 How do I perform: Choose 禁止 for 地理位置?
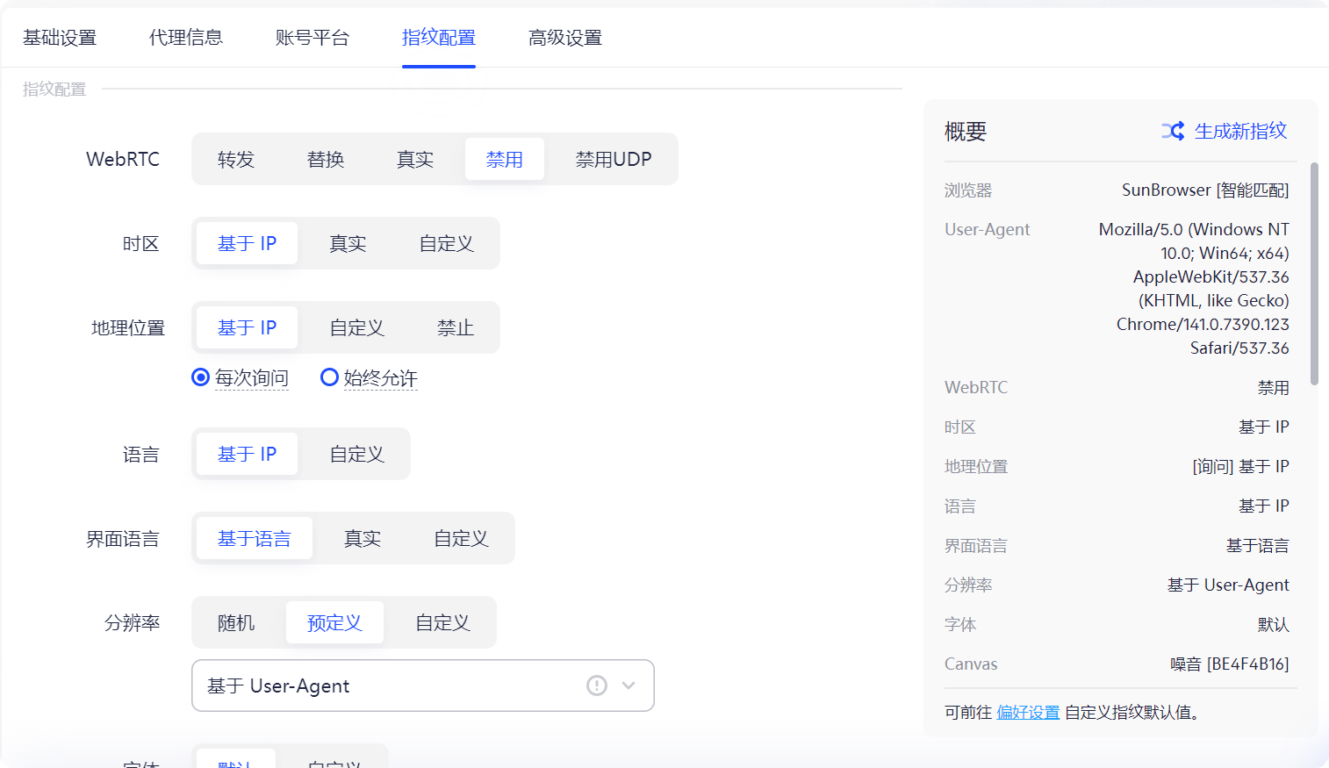(x=456, y=327)
